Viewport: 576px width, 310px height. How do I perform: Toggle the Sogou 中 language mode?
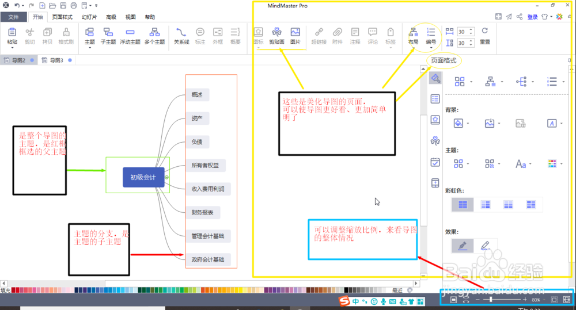coord(355,301)
